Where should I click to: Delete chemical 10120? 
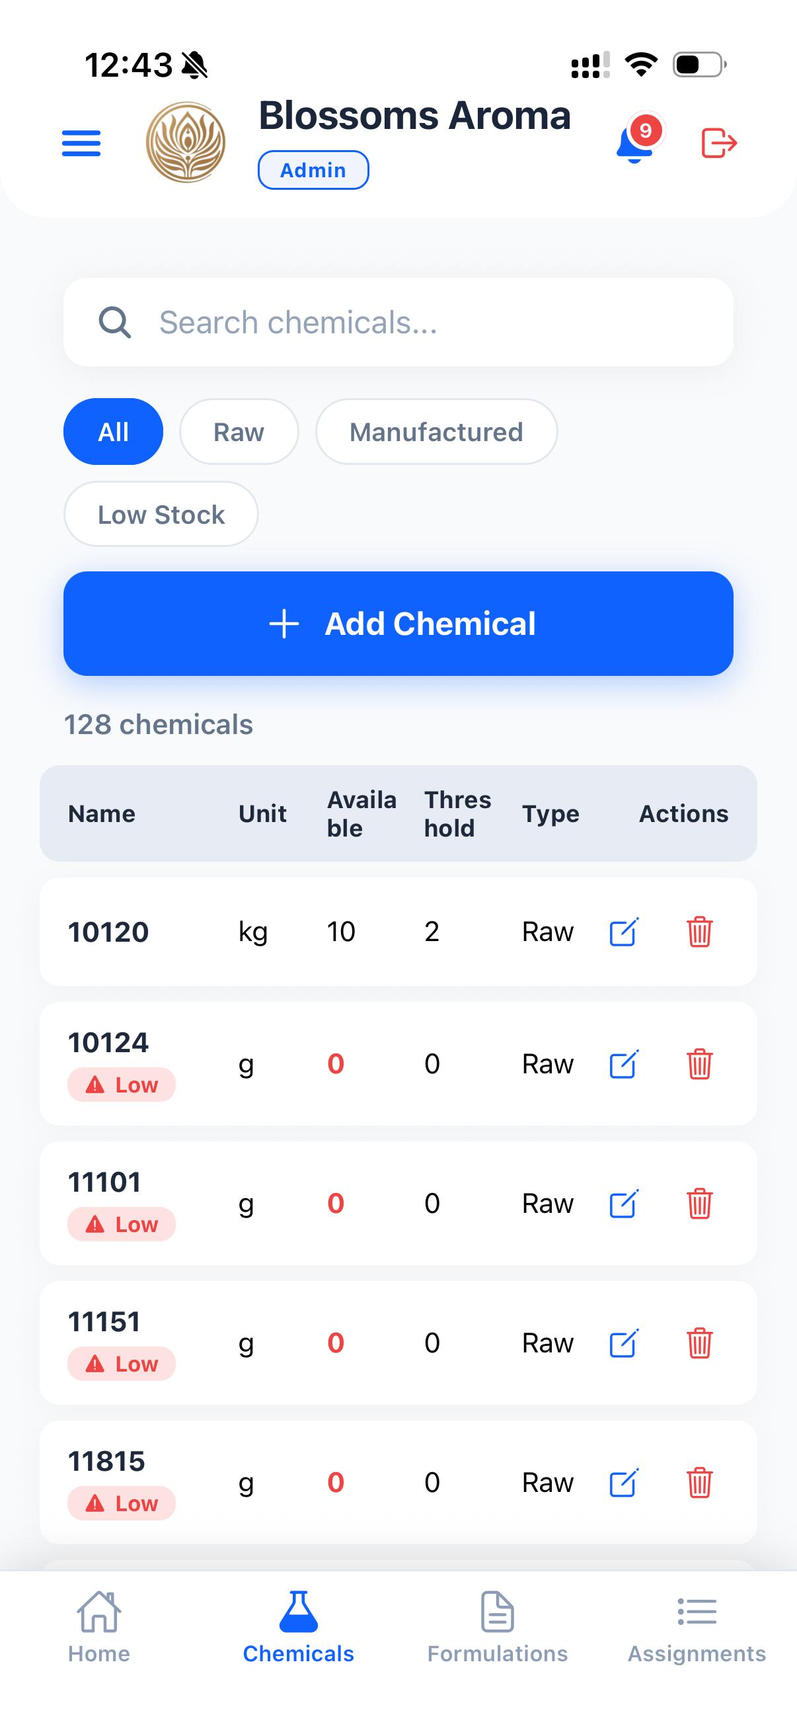pyautogui.click(x=699, y=932)
